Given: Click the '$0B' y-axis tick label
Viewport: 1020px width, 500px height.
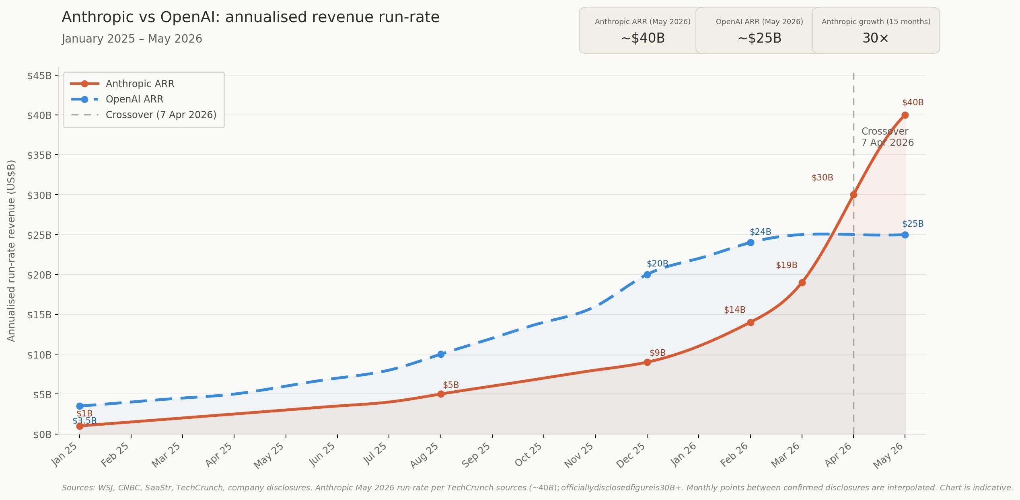Looking at the screenshot, I should tap(42, 434).
